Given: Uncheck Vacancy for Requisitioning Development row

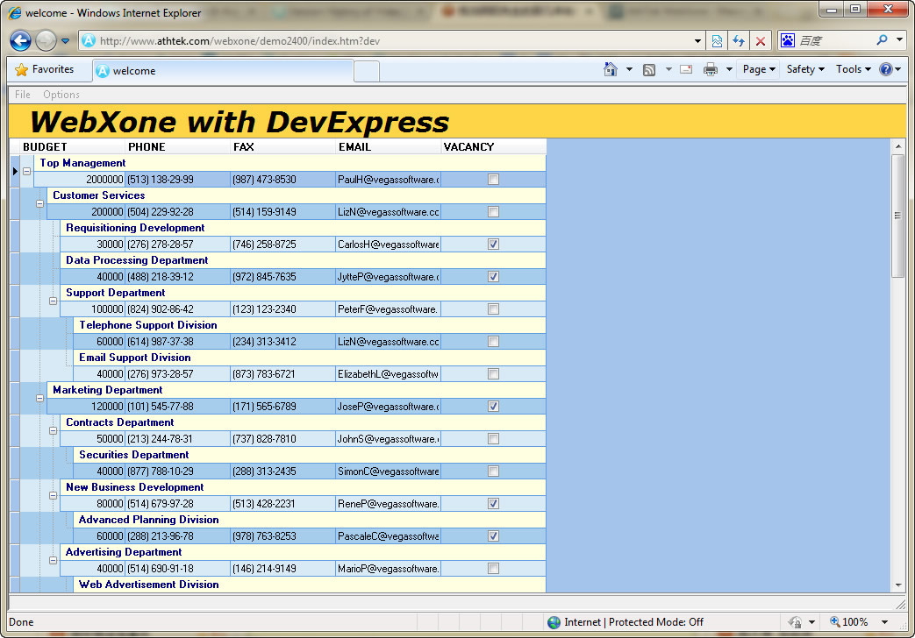Looking at the screenshot, I should click(494, 245).
